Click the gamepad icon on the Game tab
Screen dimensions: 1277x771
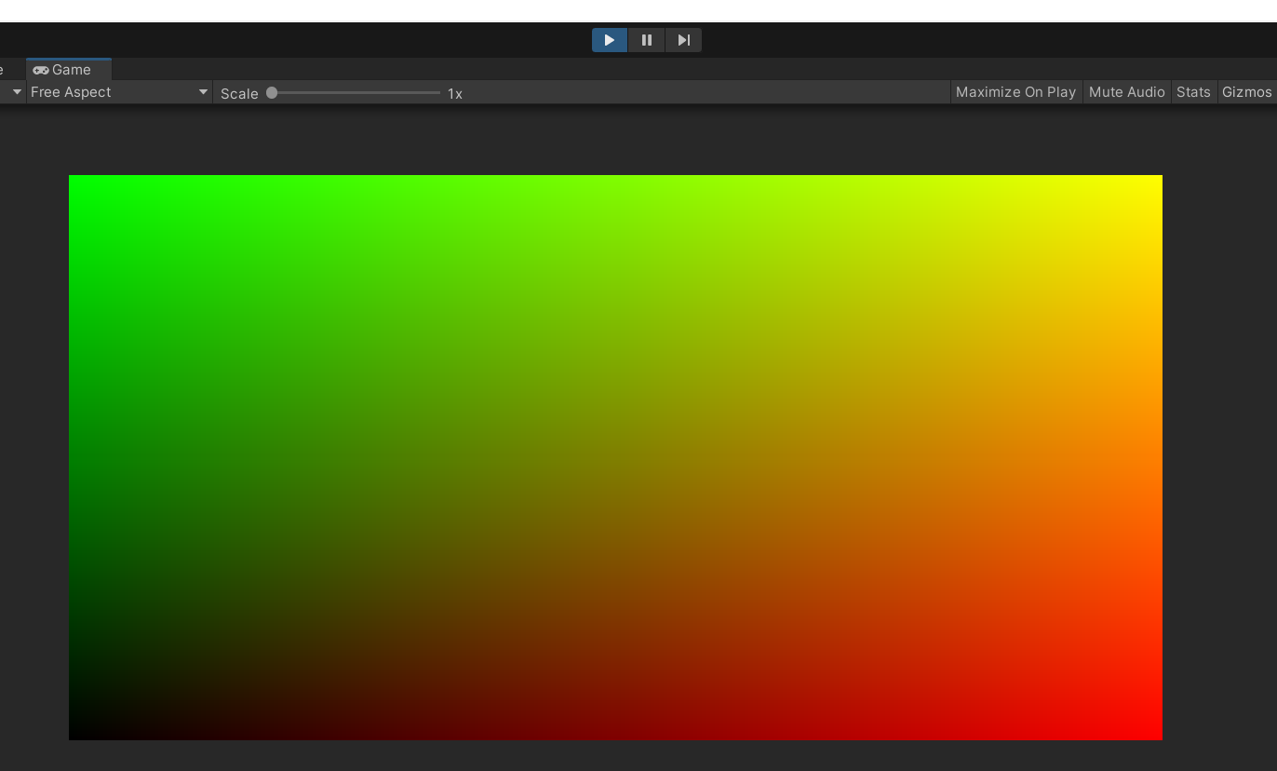click(x=42, y=70)
